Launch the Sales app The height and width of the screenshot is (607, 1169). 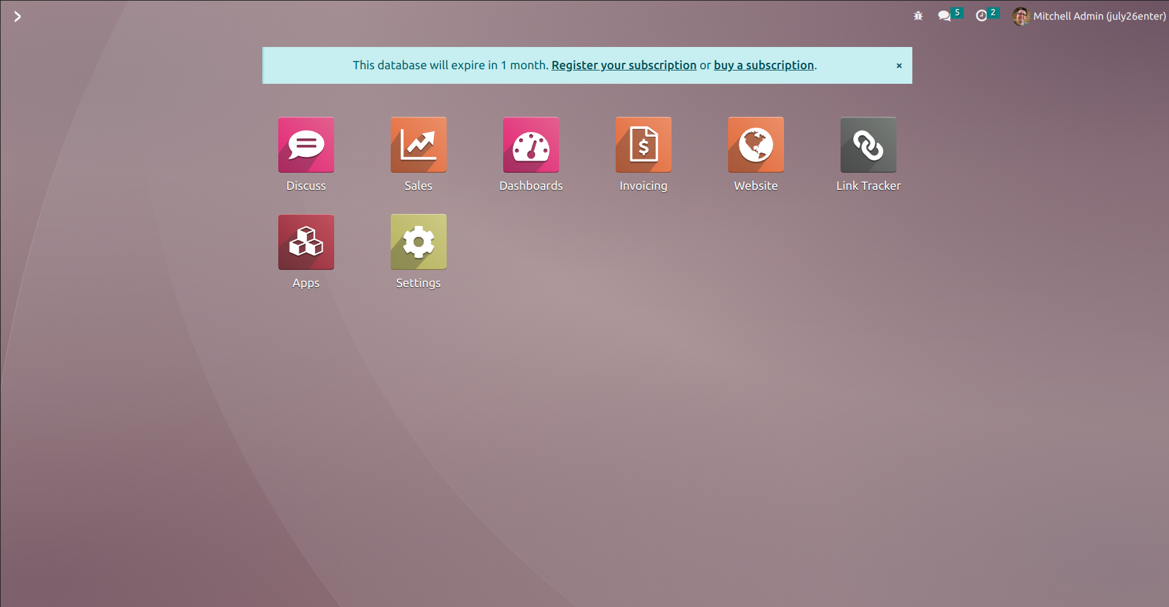(x=419, y=145)
